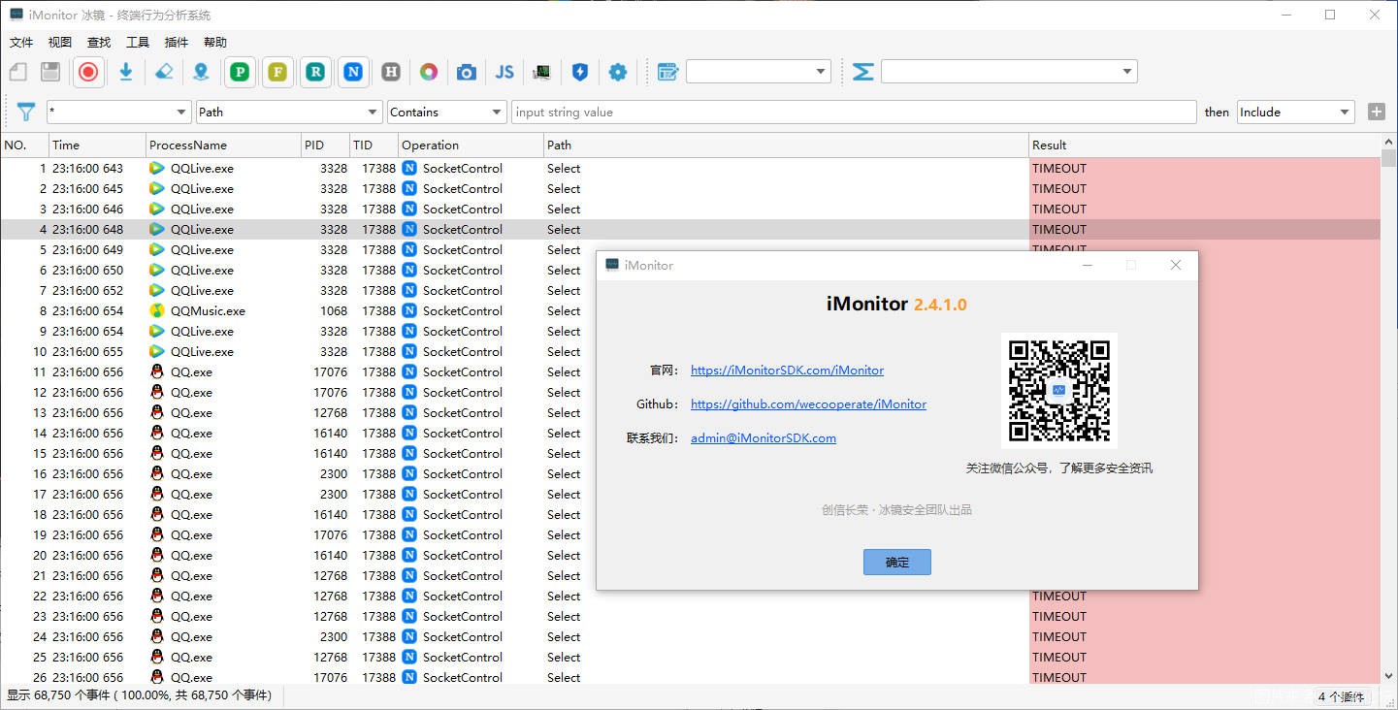The image size is (1398, 710).
Task: Click the event count status text
Action: pyautogui.click(x=140, y=695)
